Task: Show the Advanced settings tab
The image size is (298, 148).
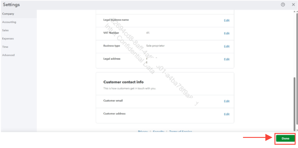Action: pyautogui.click(x=19, y=55)
